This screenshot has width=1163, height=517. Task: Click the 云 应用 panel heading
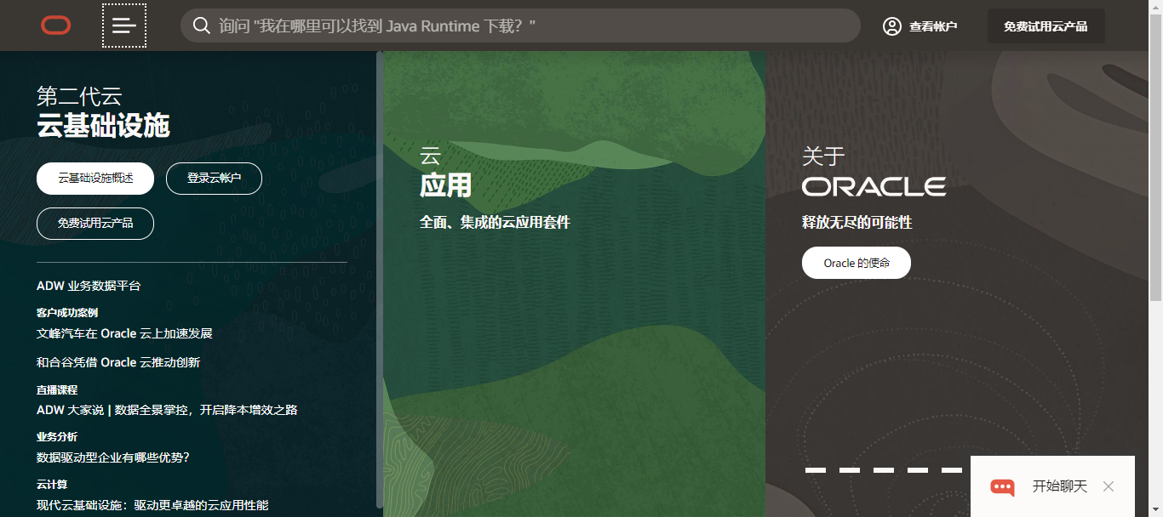point(445,173)
